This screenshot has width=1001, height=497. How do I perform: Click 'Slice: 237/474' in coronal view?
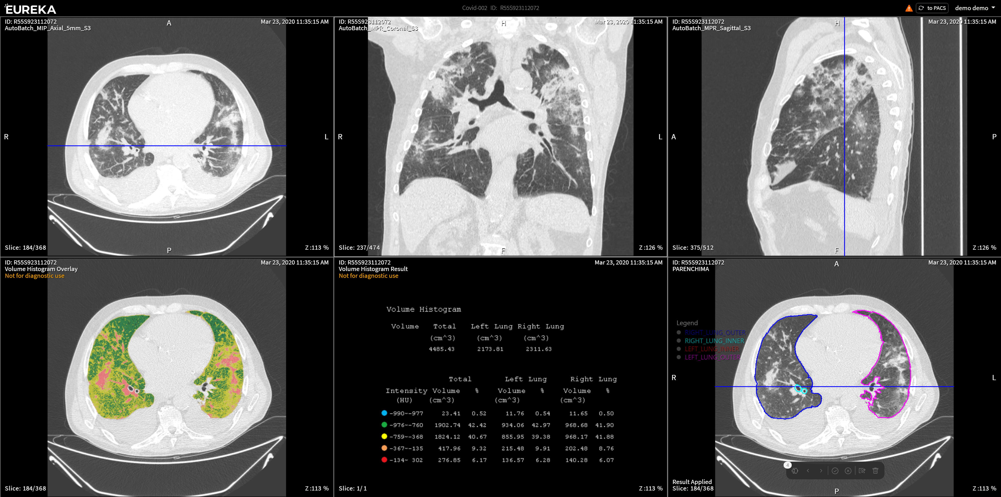tap(359, 248)
